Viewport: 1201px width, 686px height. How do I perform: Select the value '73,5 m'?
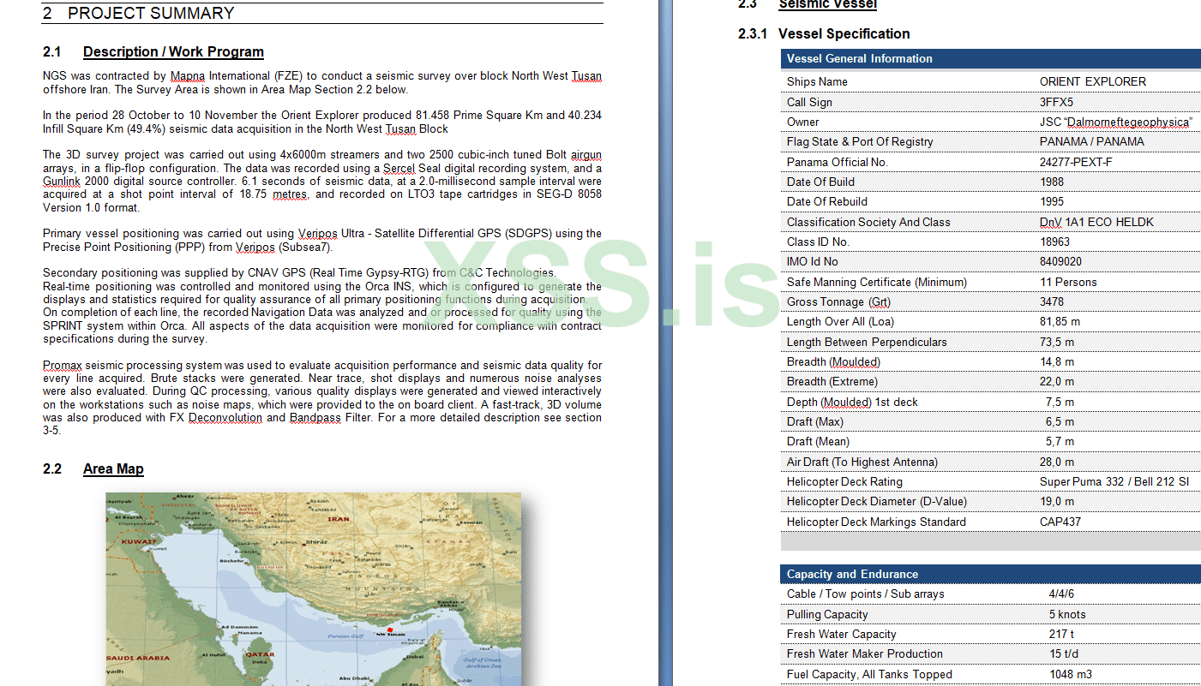click(1057, 342)
